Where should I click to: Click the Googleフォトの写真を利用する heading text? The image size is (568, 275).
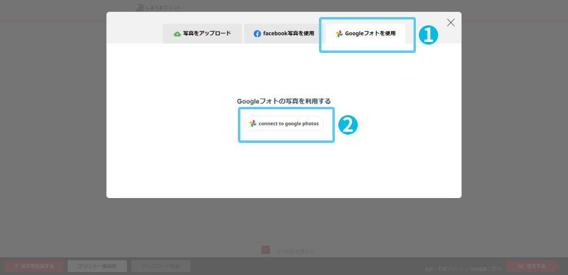pos(284,101)
